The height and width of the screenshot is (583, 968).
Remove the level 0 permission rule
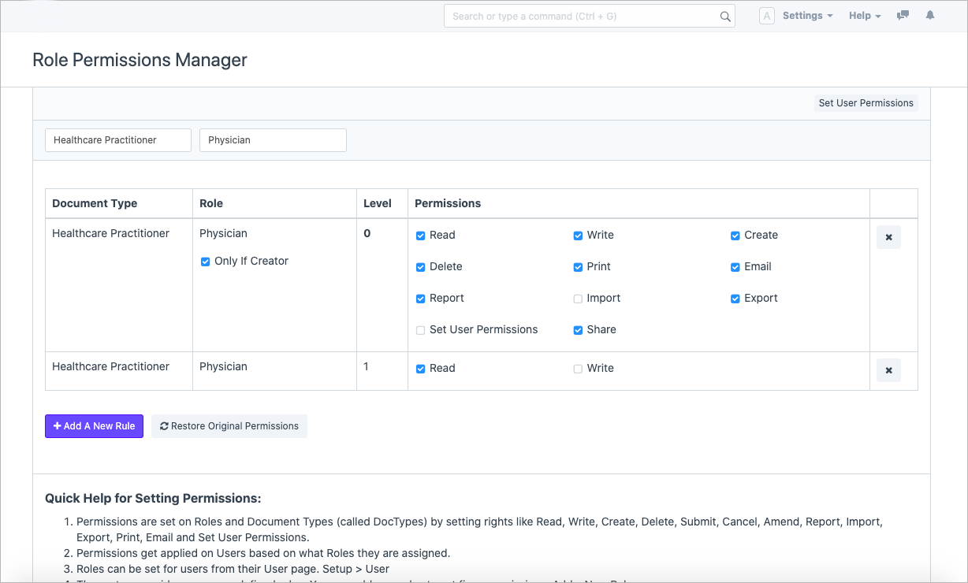pos(888,237)
